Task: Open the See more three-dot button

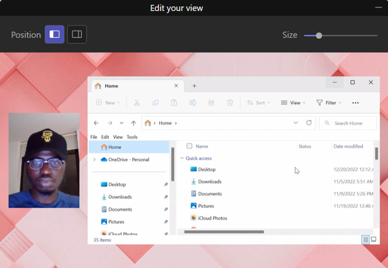Action: pyautogui.click(x=355, y=103)
